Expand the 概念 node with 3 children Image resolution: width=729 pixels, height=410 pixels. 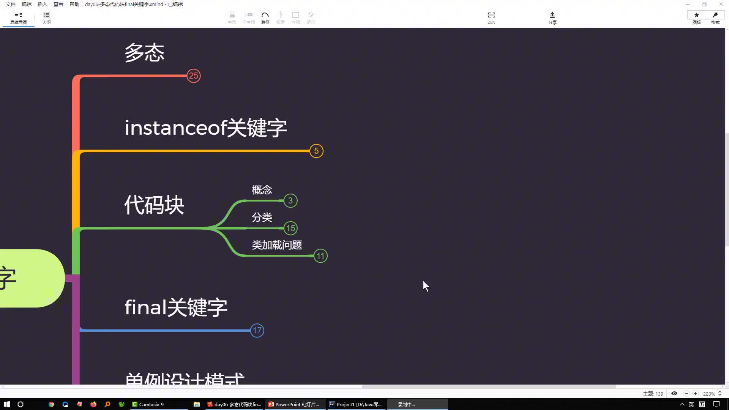tap(290, 200)
